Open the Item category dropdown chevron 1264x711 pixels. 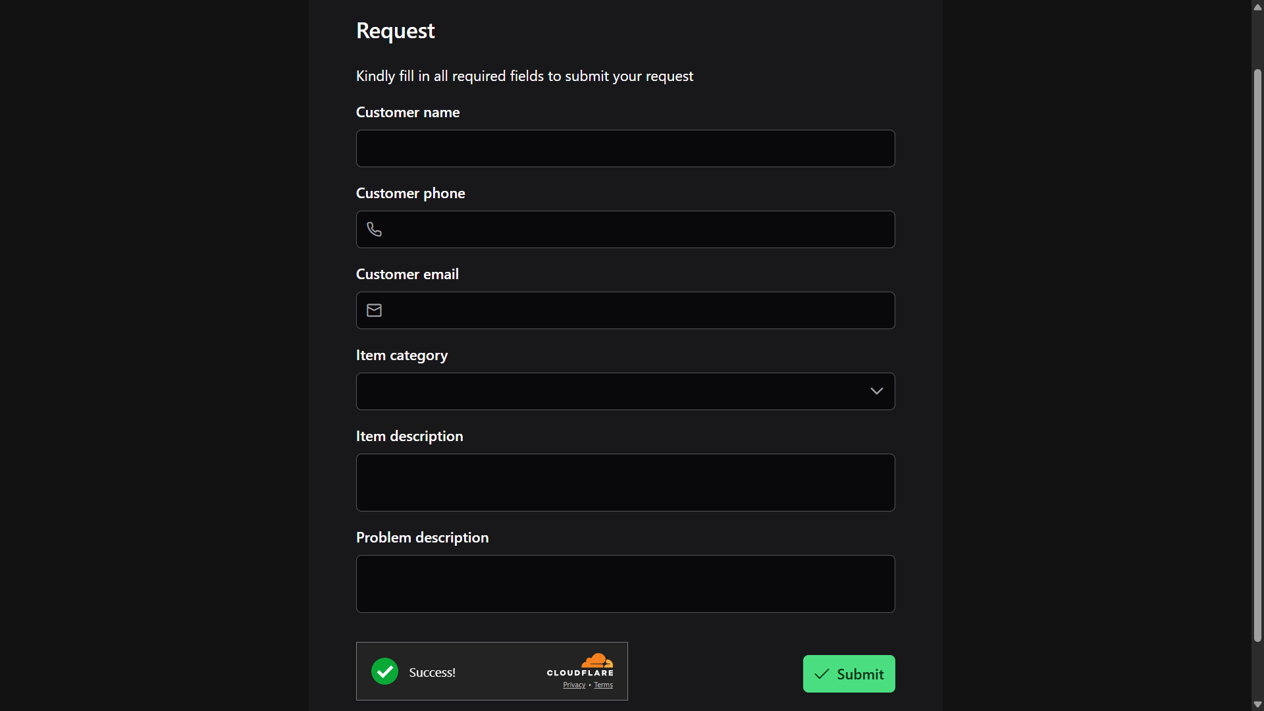pyautogui.click(x=876, y=391)
